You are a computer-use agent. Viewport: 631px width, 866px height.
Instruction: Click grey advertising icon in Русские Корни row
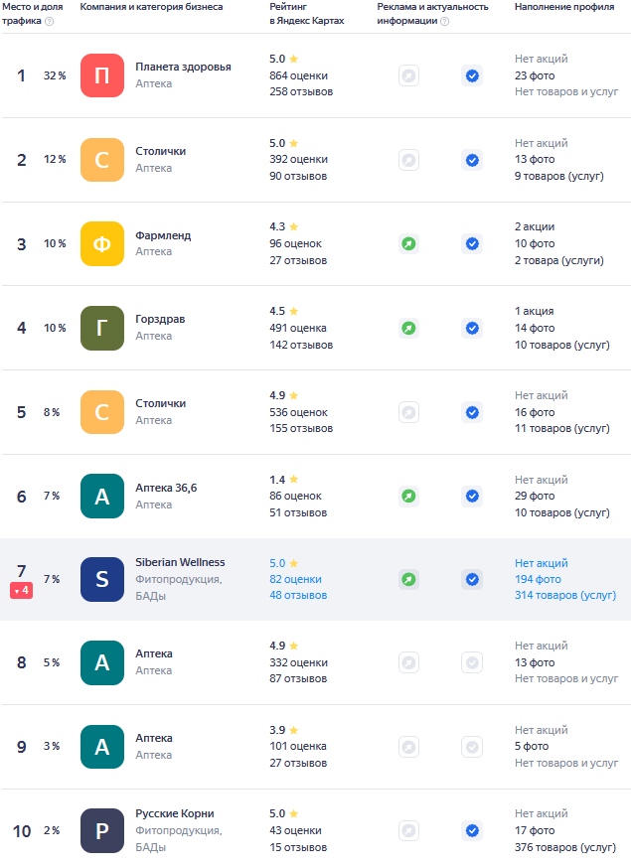coord(408,830)
